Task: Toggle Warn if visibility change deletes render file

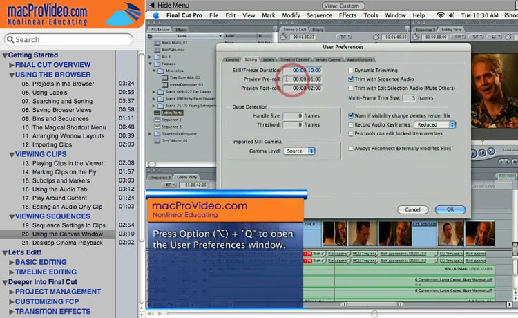Action: [351, 115]
